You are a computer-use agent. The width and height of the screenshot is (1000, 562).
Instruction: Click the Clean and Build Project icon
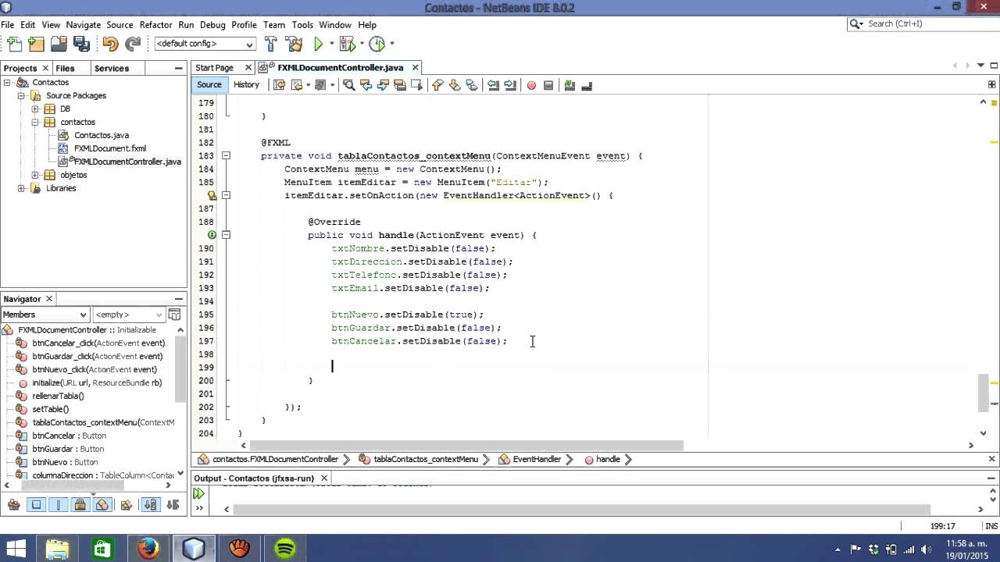click(294, 44)
